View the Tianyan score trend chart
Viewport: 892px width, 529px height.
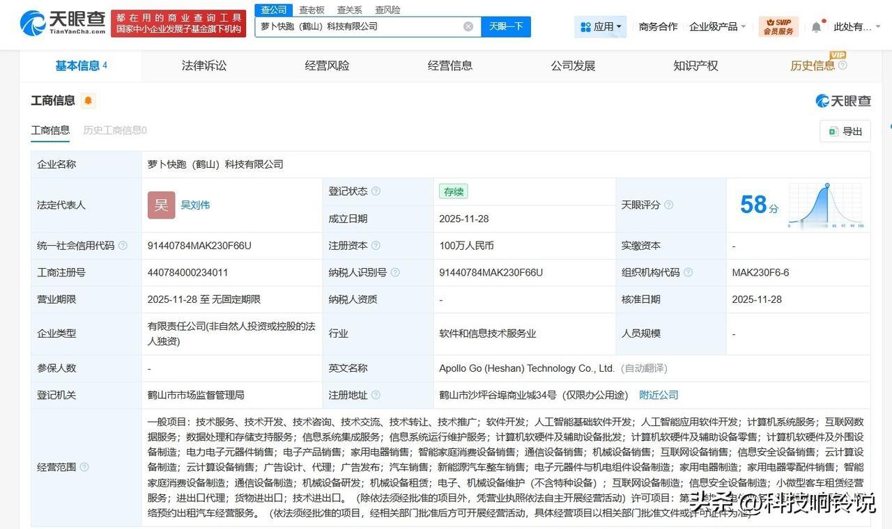coord(826,204)
